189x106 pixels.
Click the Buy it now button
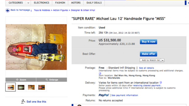(x=148, y=42)
